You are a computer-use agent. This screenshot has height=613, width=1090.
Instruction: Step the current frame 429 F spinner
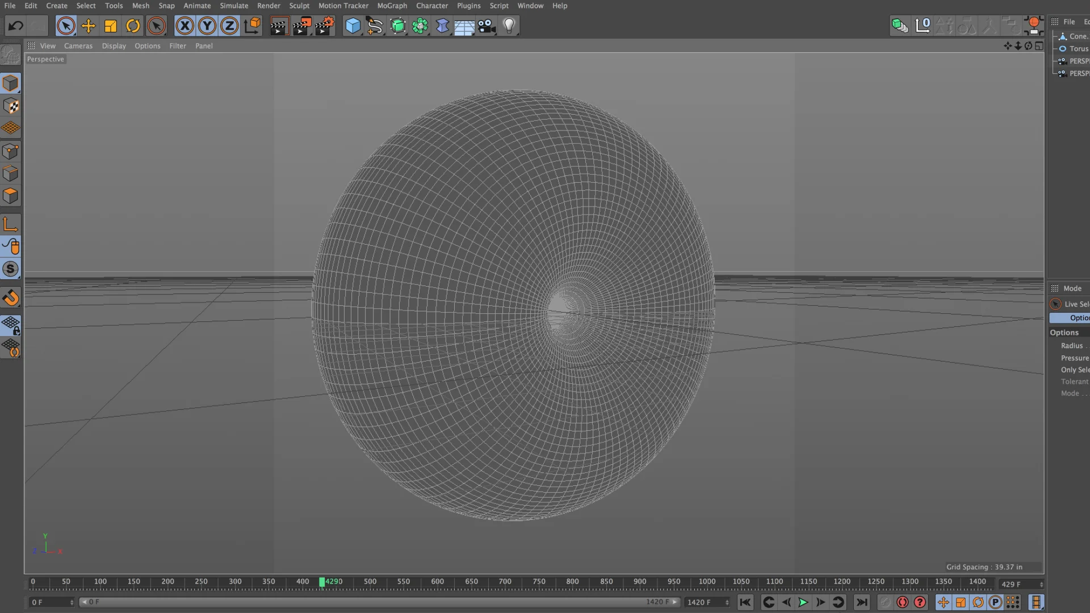click(1041, 584)
